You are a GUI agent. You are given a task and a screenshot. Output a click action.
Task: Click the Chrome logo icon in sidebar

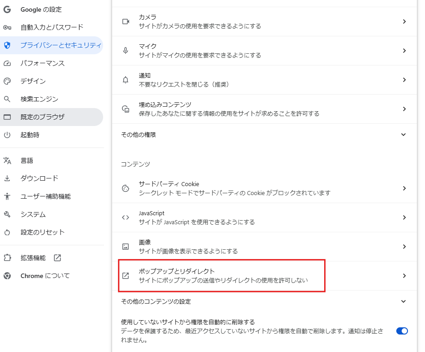tap(7, 276)
